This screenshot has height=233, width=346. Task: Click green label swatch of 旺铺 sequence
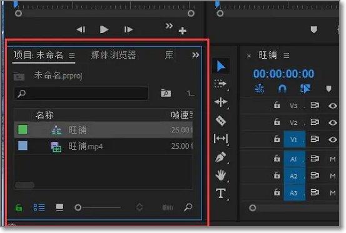coord(23,129)
